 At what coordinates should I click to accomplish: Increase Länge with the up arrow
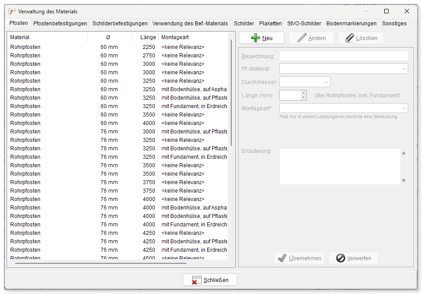click(304, 93)
